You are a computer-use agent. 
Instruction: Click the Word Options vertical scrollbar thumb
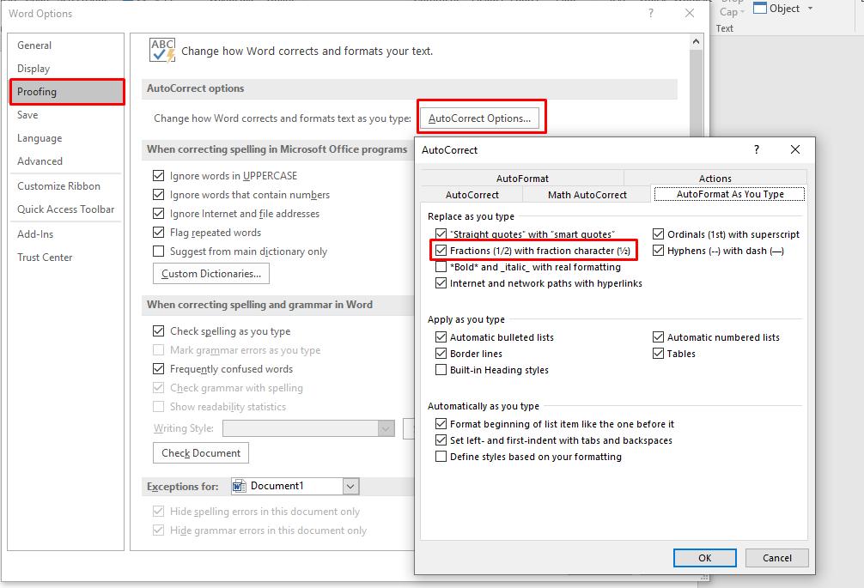click(x=696, y=93)
